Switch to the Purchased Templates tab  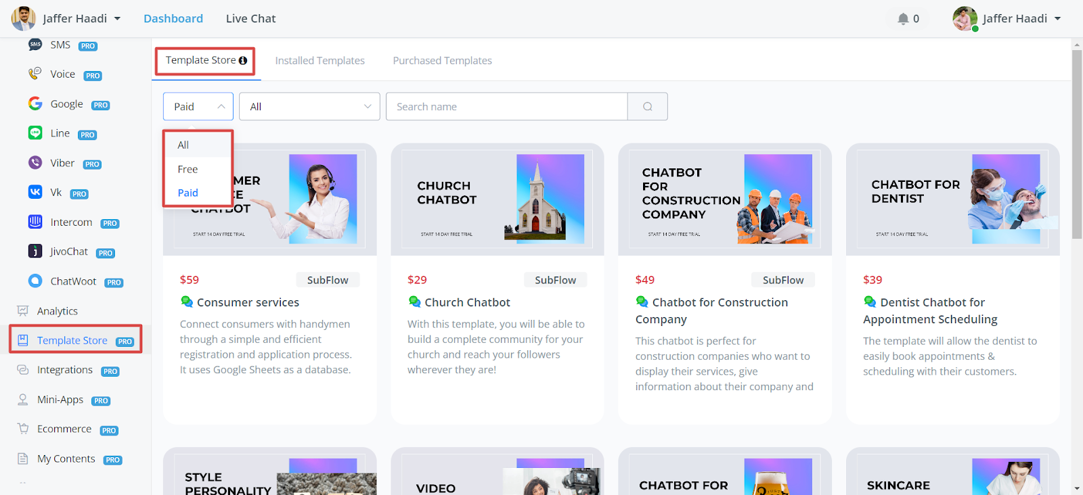click(x=443, y=61)
